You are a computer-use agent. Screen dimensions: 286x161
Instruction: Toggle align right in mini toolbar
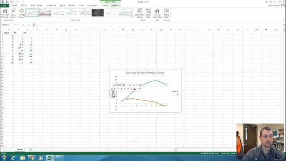click(x=131, y=89)
